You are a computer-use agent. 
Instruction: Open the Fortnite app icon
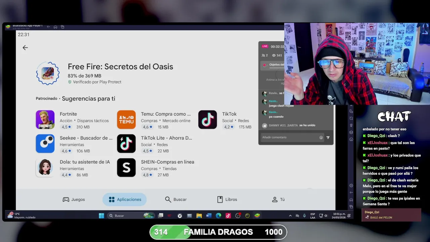click(45, 120)
